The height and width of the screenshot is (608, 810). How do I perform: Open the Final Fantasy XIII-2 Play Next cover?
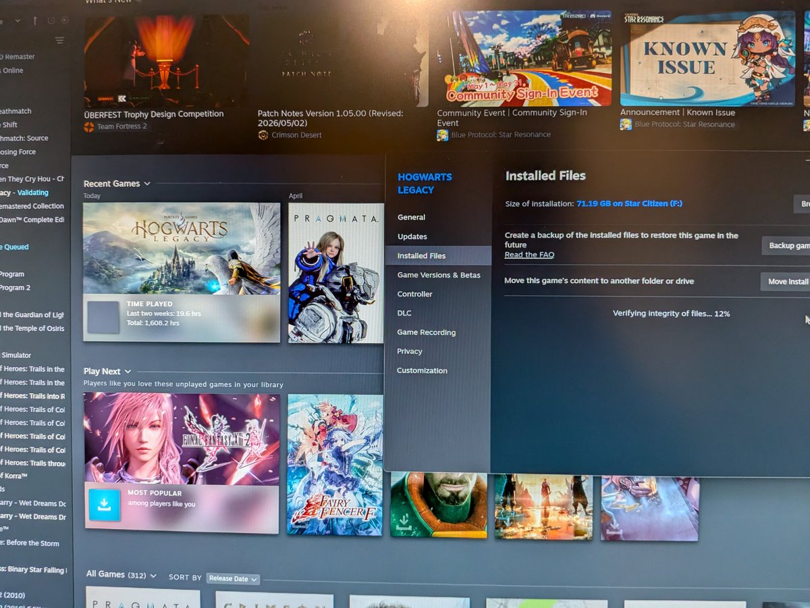[182, 438]
